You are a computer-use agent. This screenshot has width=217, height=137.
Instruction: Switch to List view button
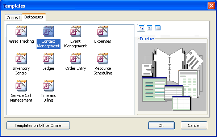tap(150, 28)
